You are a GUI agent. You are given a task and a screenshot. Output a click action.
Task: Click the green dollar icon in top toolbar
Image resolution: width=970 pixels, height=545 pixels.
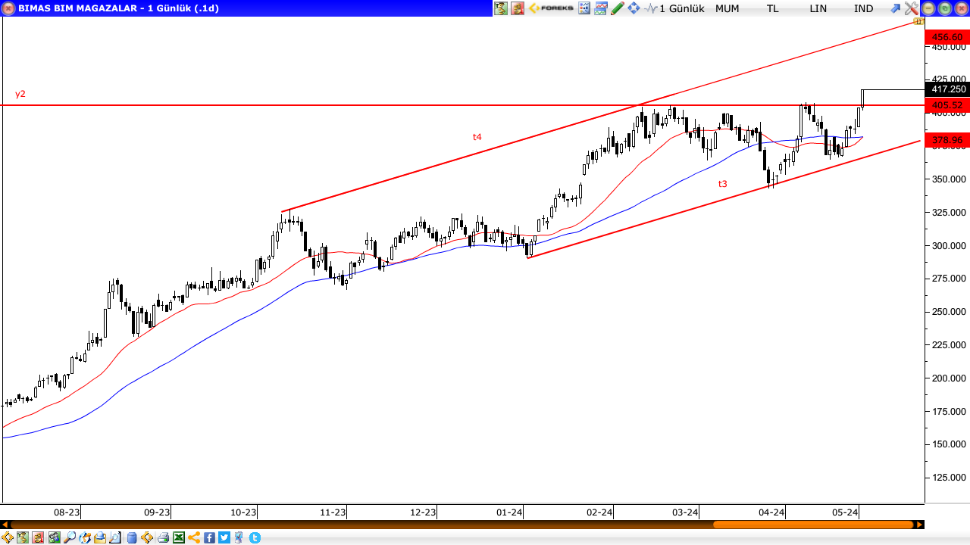coord(501,8)
